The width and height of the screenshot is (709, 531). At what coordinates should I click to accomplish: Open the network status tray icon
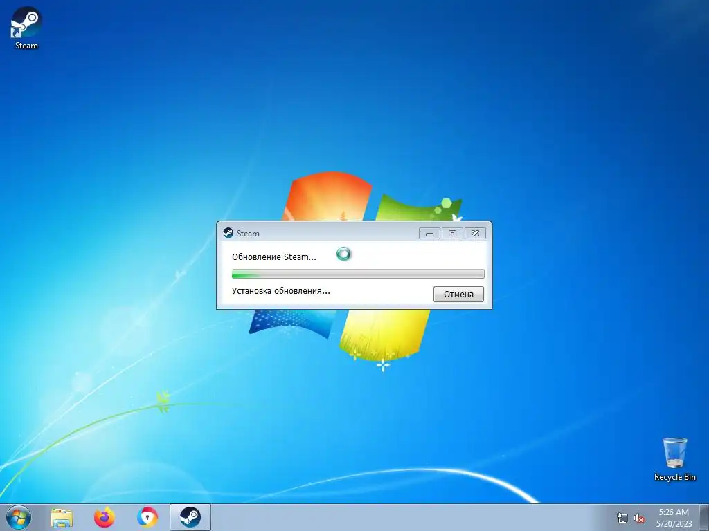pos(622,519)
